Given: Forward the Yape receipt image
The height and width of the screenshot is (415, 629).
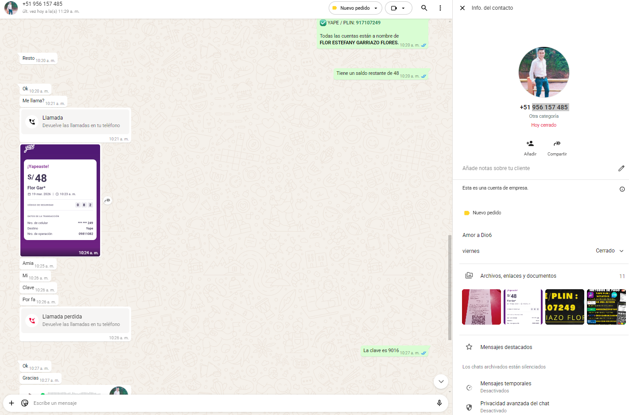Looking at the screenshot, I should coord(108,201).
